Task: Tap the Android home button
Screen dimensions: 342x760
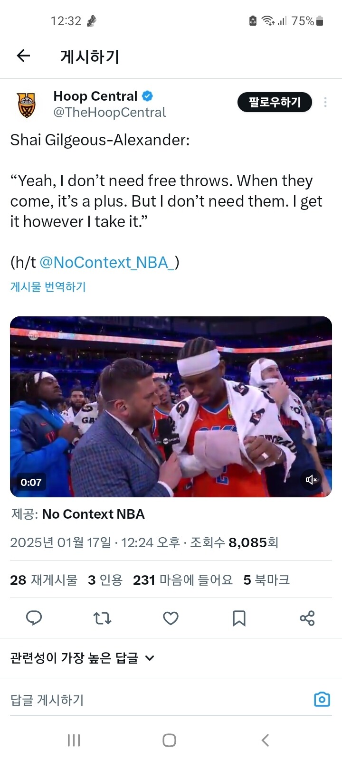Action: click(170, 740)
